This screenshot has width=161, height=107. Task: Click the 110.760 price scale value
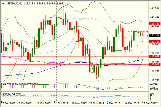pyautogui.click(x=155, y=81)
